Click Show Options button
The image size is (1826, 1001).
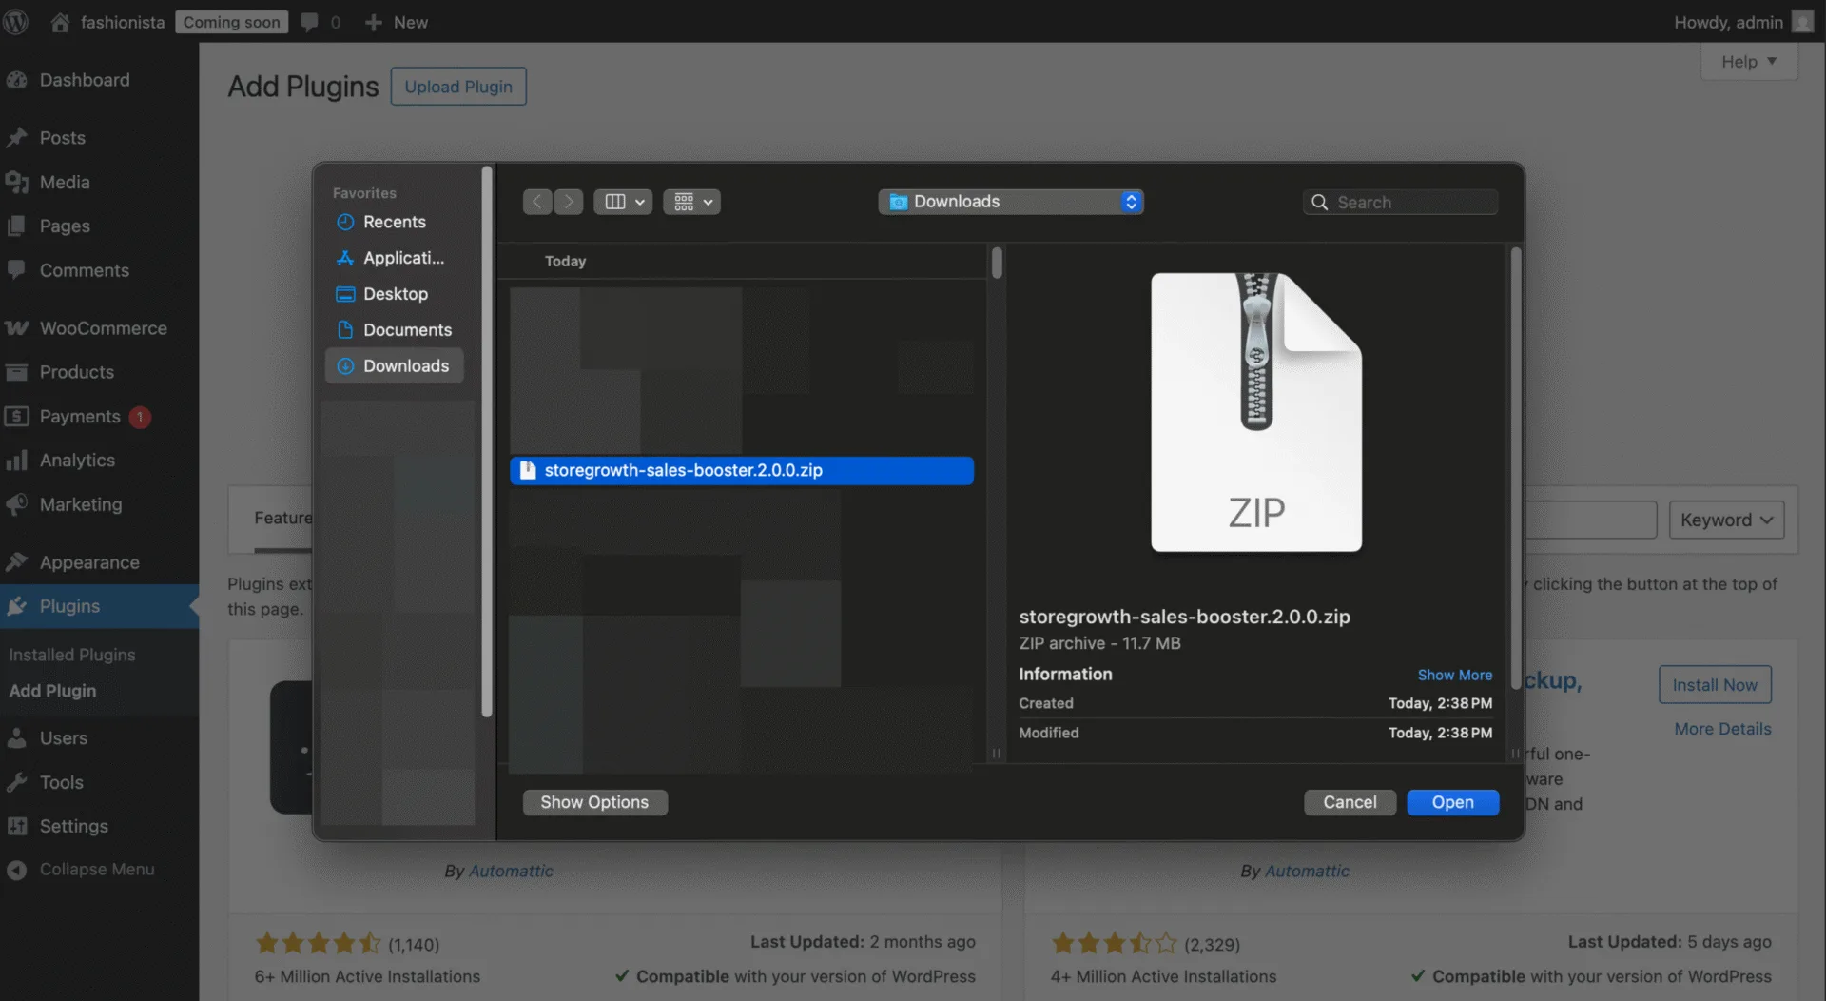click(x=594, y=803)
